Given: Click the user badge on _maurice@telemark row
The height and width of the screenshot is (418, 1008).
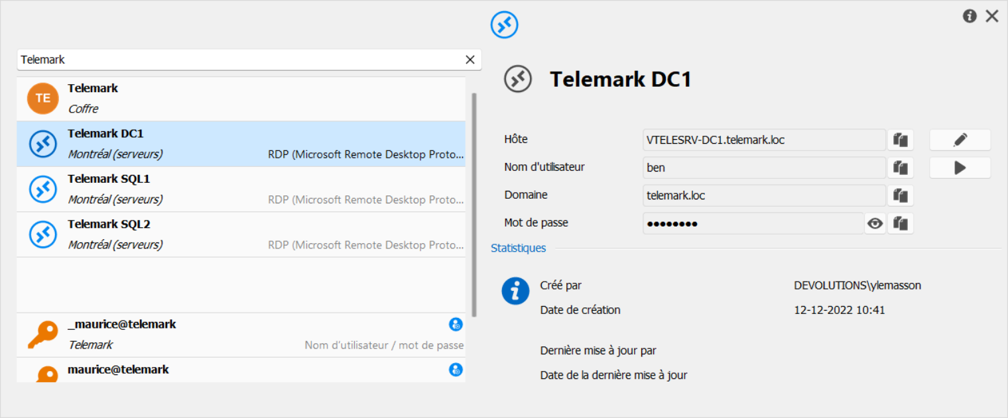Looking at the screenshot, I should tap(456, 325).
